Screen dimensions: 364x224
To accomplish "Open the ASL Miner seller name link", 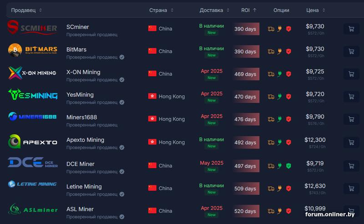I will coord(80,209).
